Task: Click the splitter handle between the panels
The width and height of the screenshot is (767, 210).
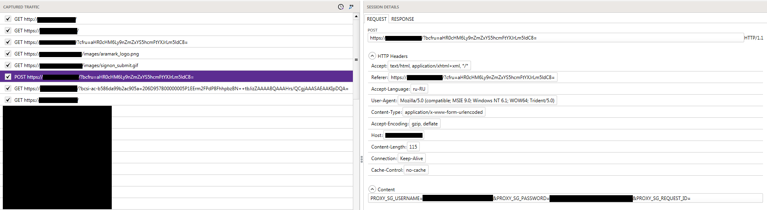Action: 361,159
